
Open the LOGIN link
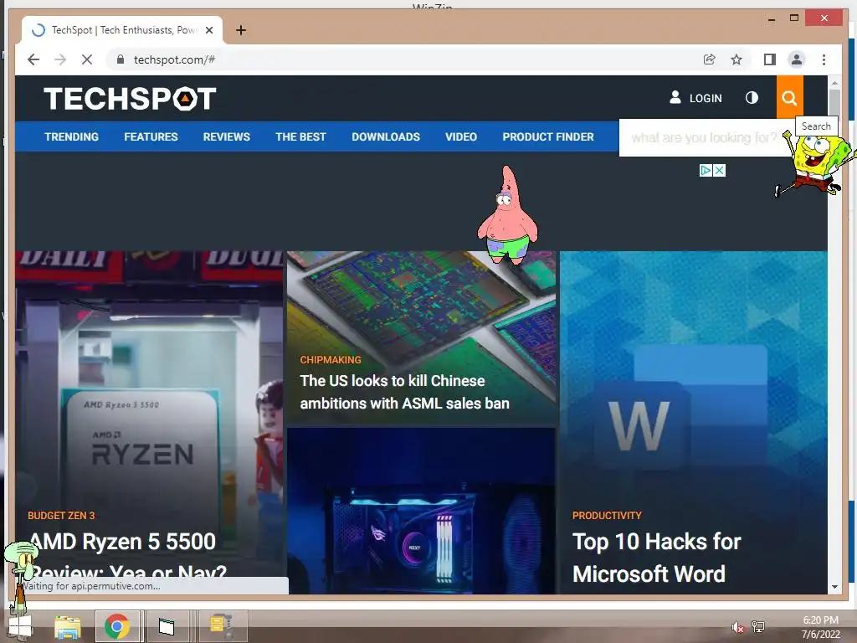click(695, 98)
